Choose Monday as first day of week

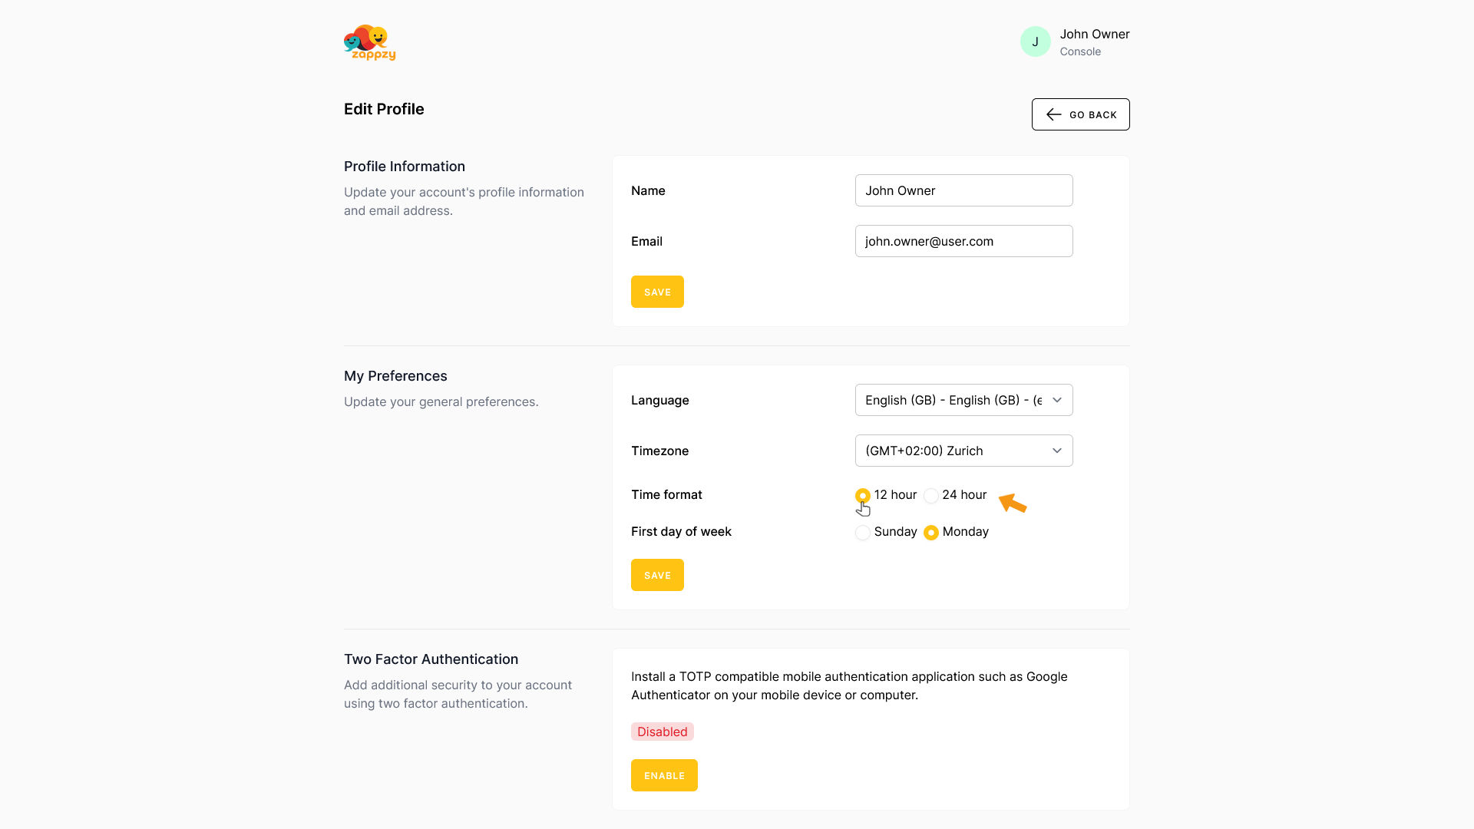[x=931, y=533]
